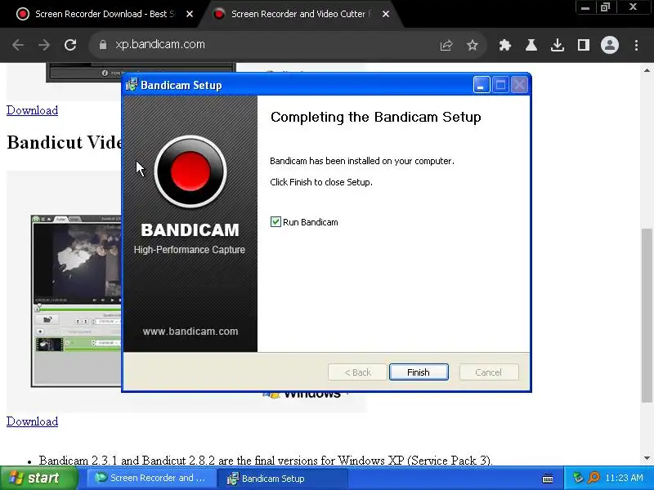Switch to the Screen Recorder Download tab
Image resolution: width=654 pixels, height=490 pixels.
[x=100, y=14]
